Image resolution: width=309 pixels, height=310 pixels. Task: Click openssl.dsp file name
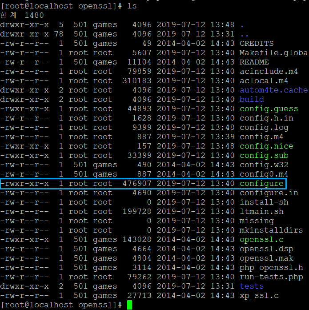266,249
